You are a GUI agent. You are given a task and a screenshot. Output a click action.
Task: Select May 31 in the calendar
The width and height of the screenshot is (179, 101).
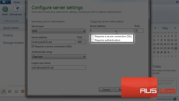coord(168,52)
